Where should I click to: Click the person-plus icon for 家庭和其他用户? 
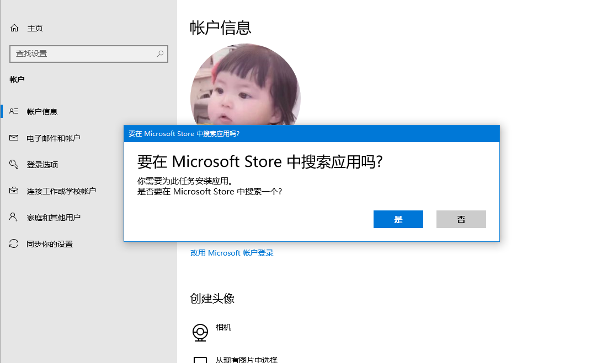pos(14,217)
